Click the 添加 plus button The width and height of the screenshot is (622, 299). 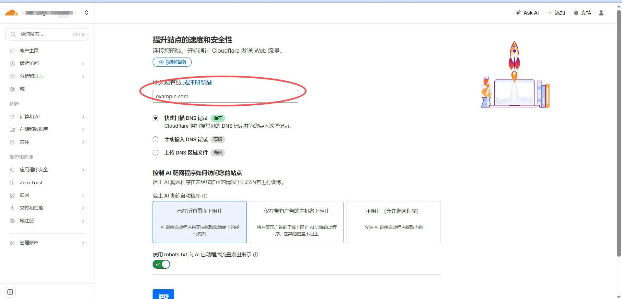coord(556,13)
